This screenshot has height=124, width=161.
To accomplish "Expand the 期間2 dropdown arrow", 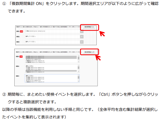I will pyautogui.click(x=82, y=37).
